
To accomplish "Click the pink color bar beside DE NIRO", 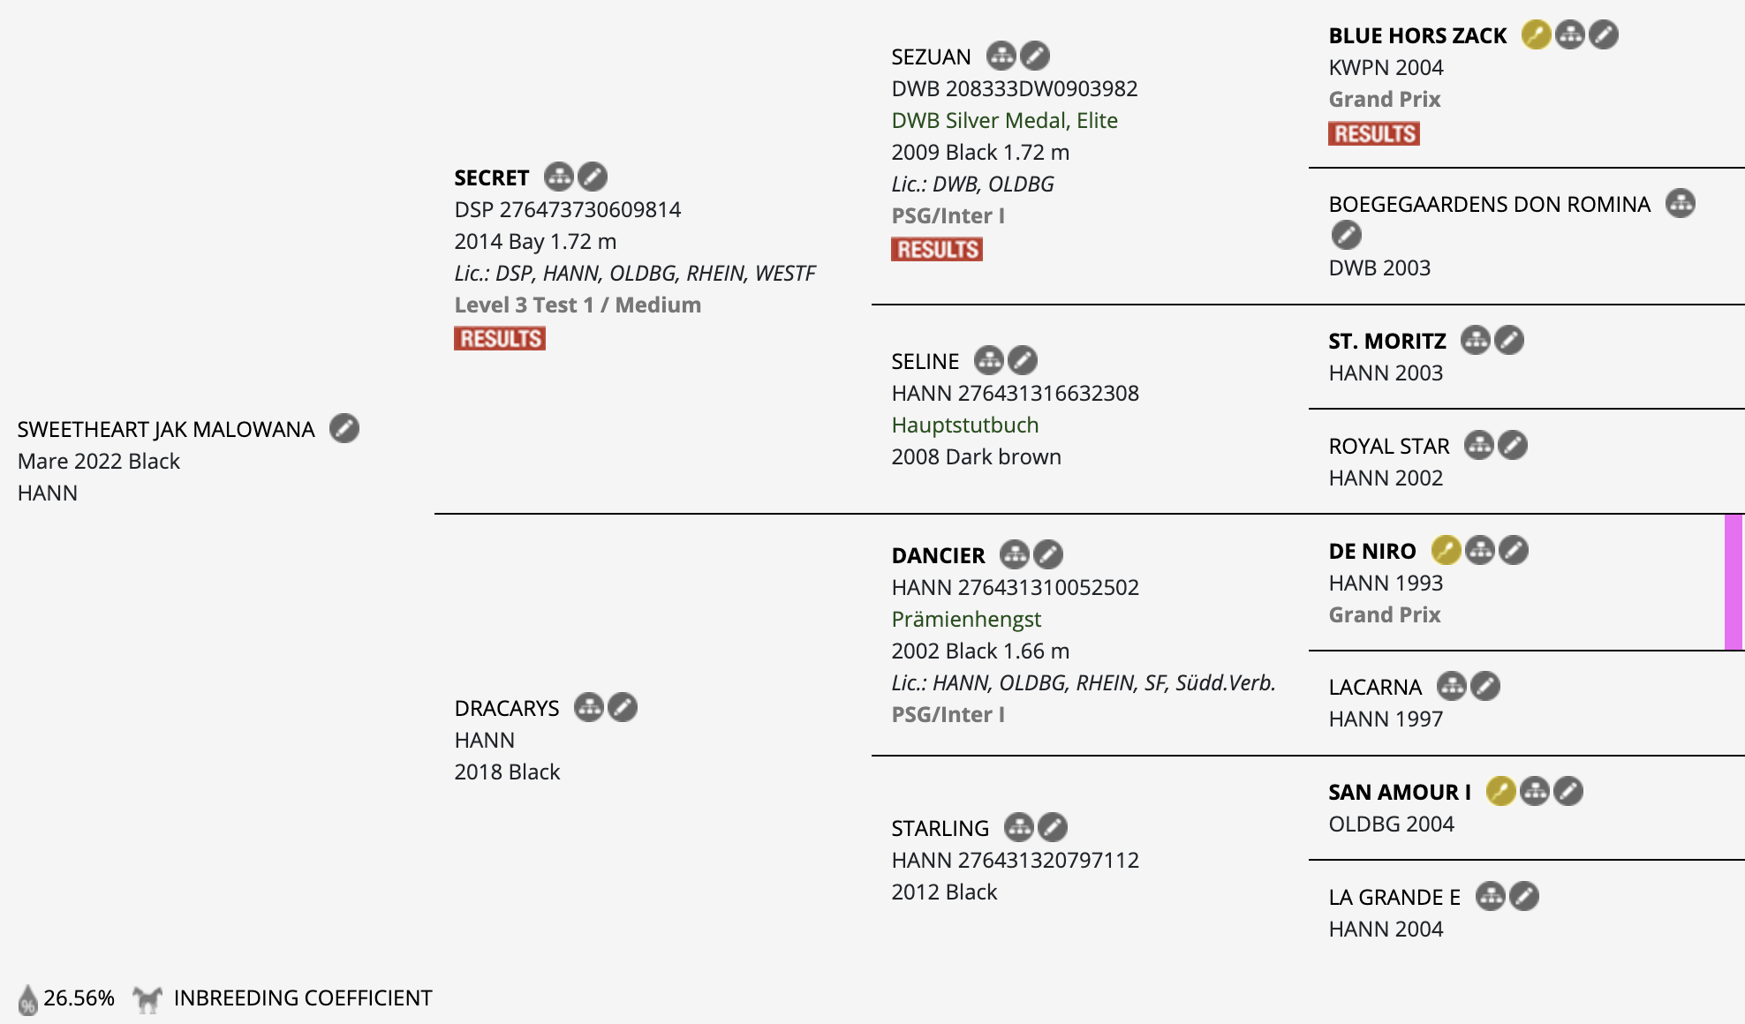I will pyautogui.click(x=1734, y=583).
